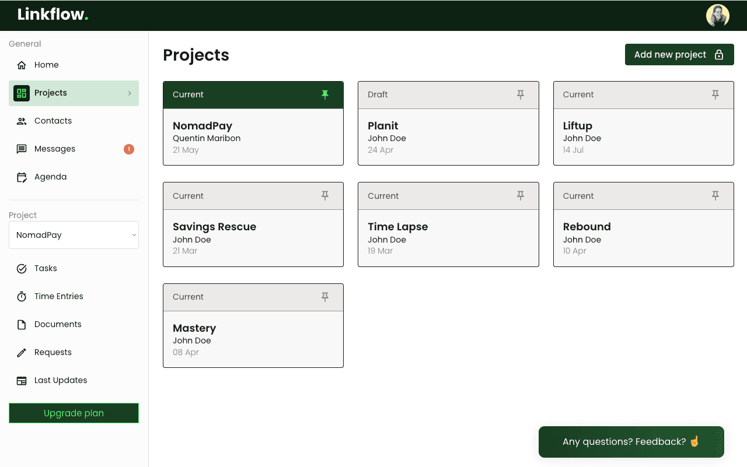Click the 24 Apr date on Planit

(x=381, y=150)
